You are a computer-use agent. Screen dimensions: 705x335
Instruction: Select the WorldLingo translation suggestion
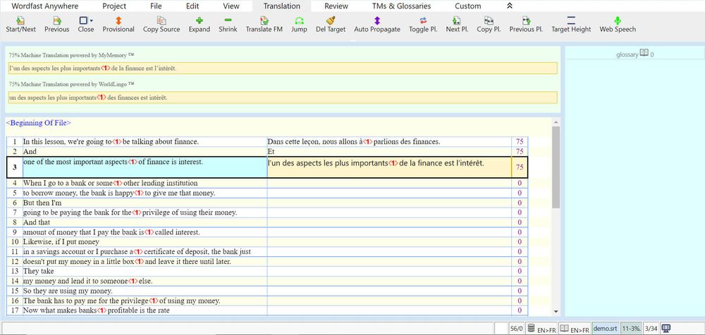[x=283, y=97]
